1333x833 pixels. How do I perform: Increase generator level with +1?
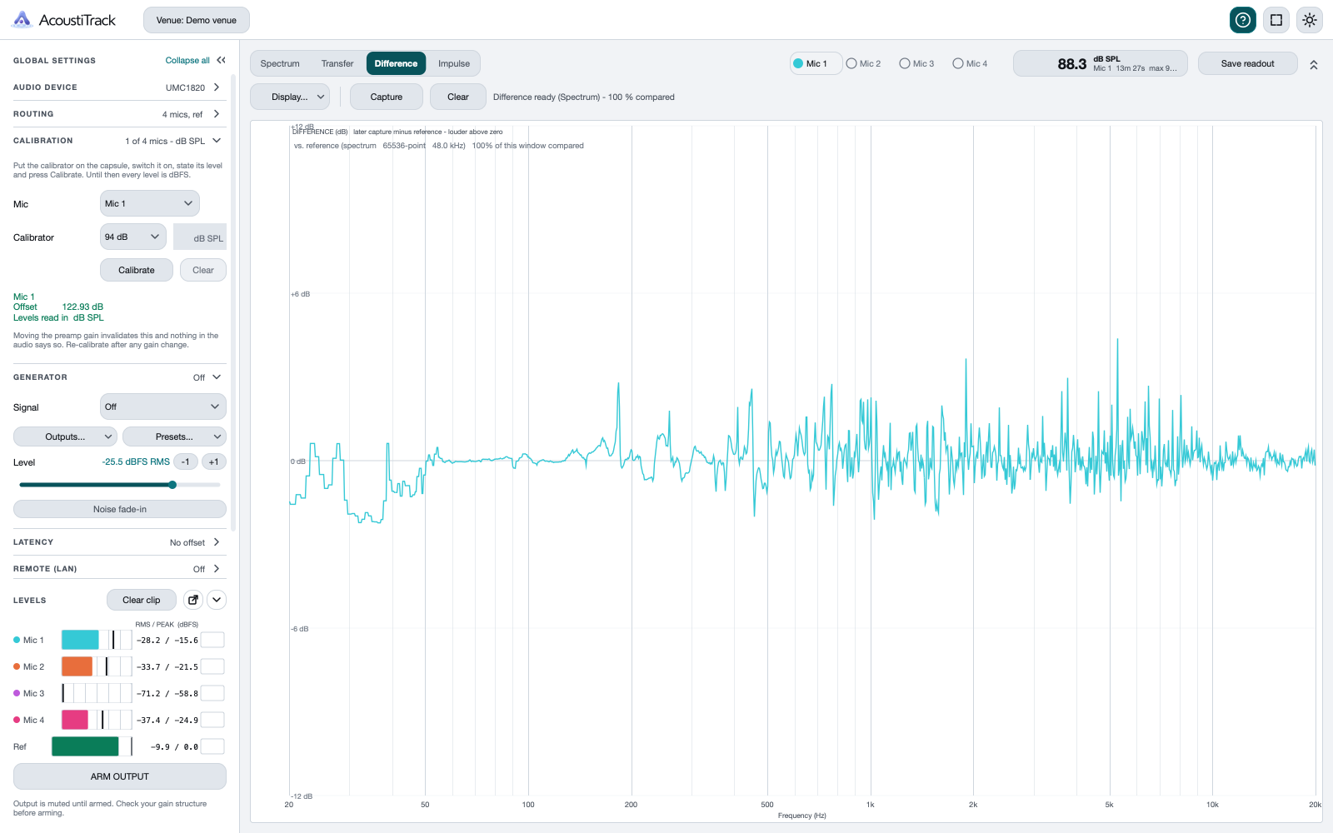(214, 461)
